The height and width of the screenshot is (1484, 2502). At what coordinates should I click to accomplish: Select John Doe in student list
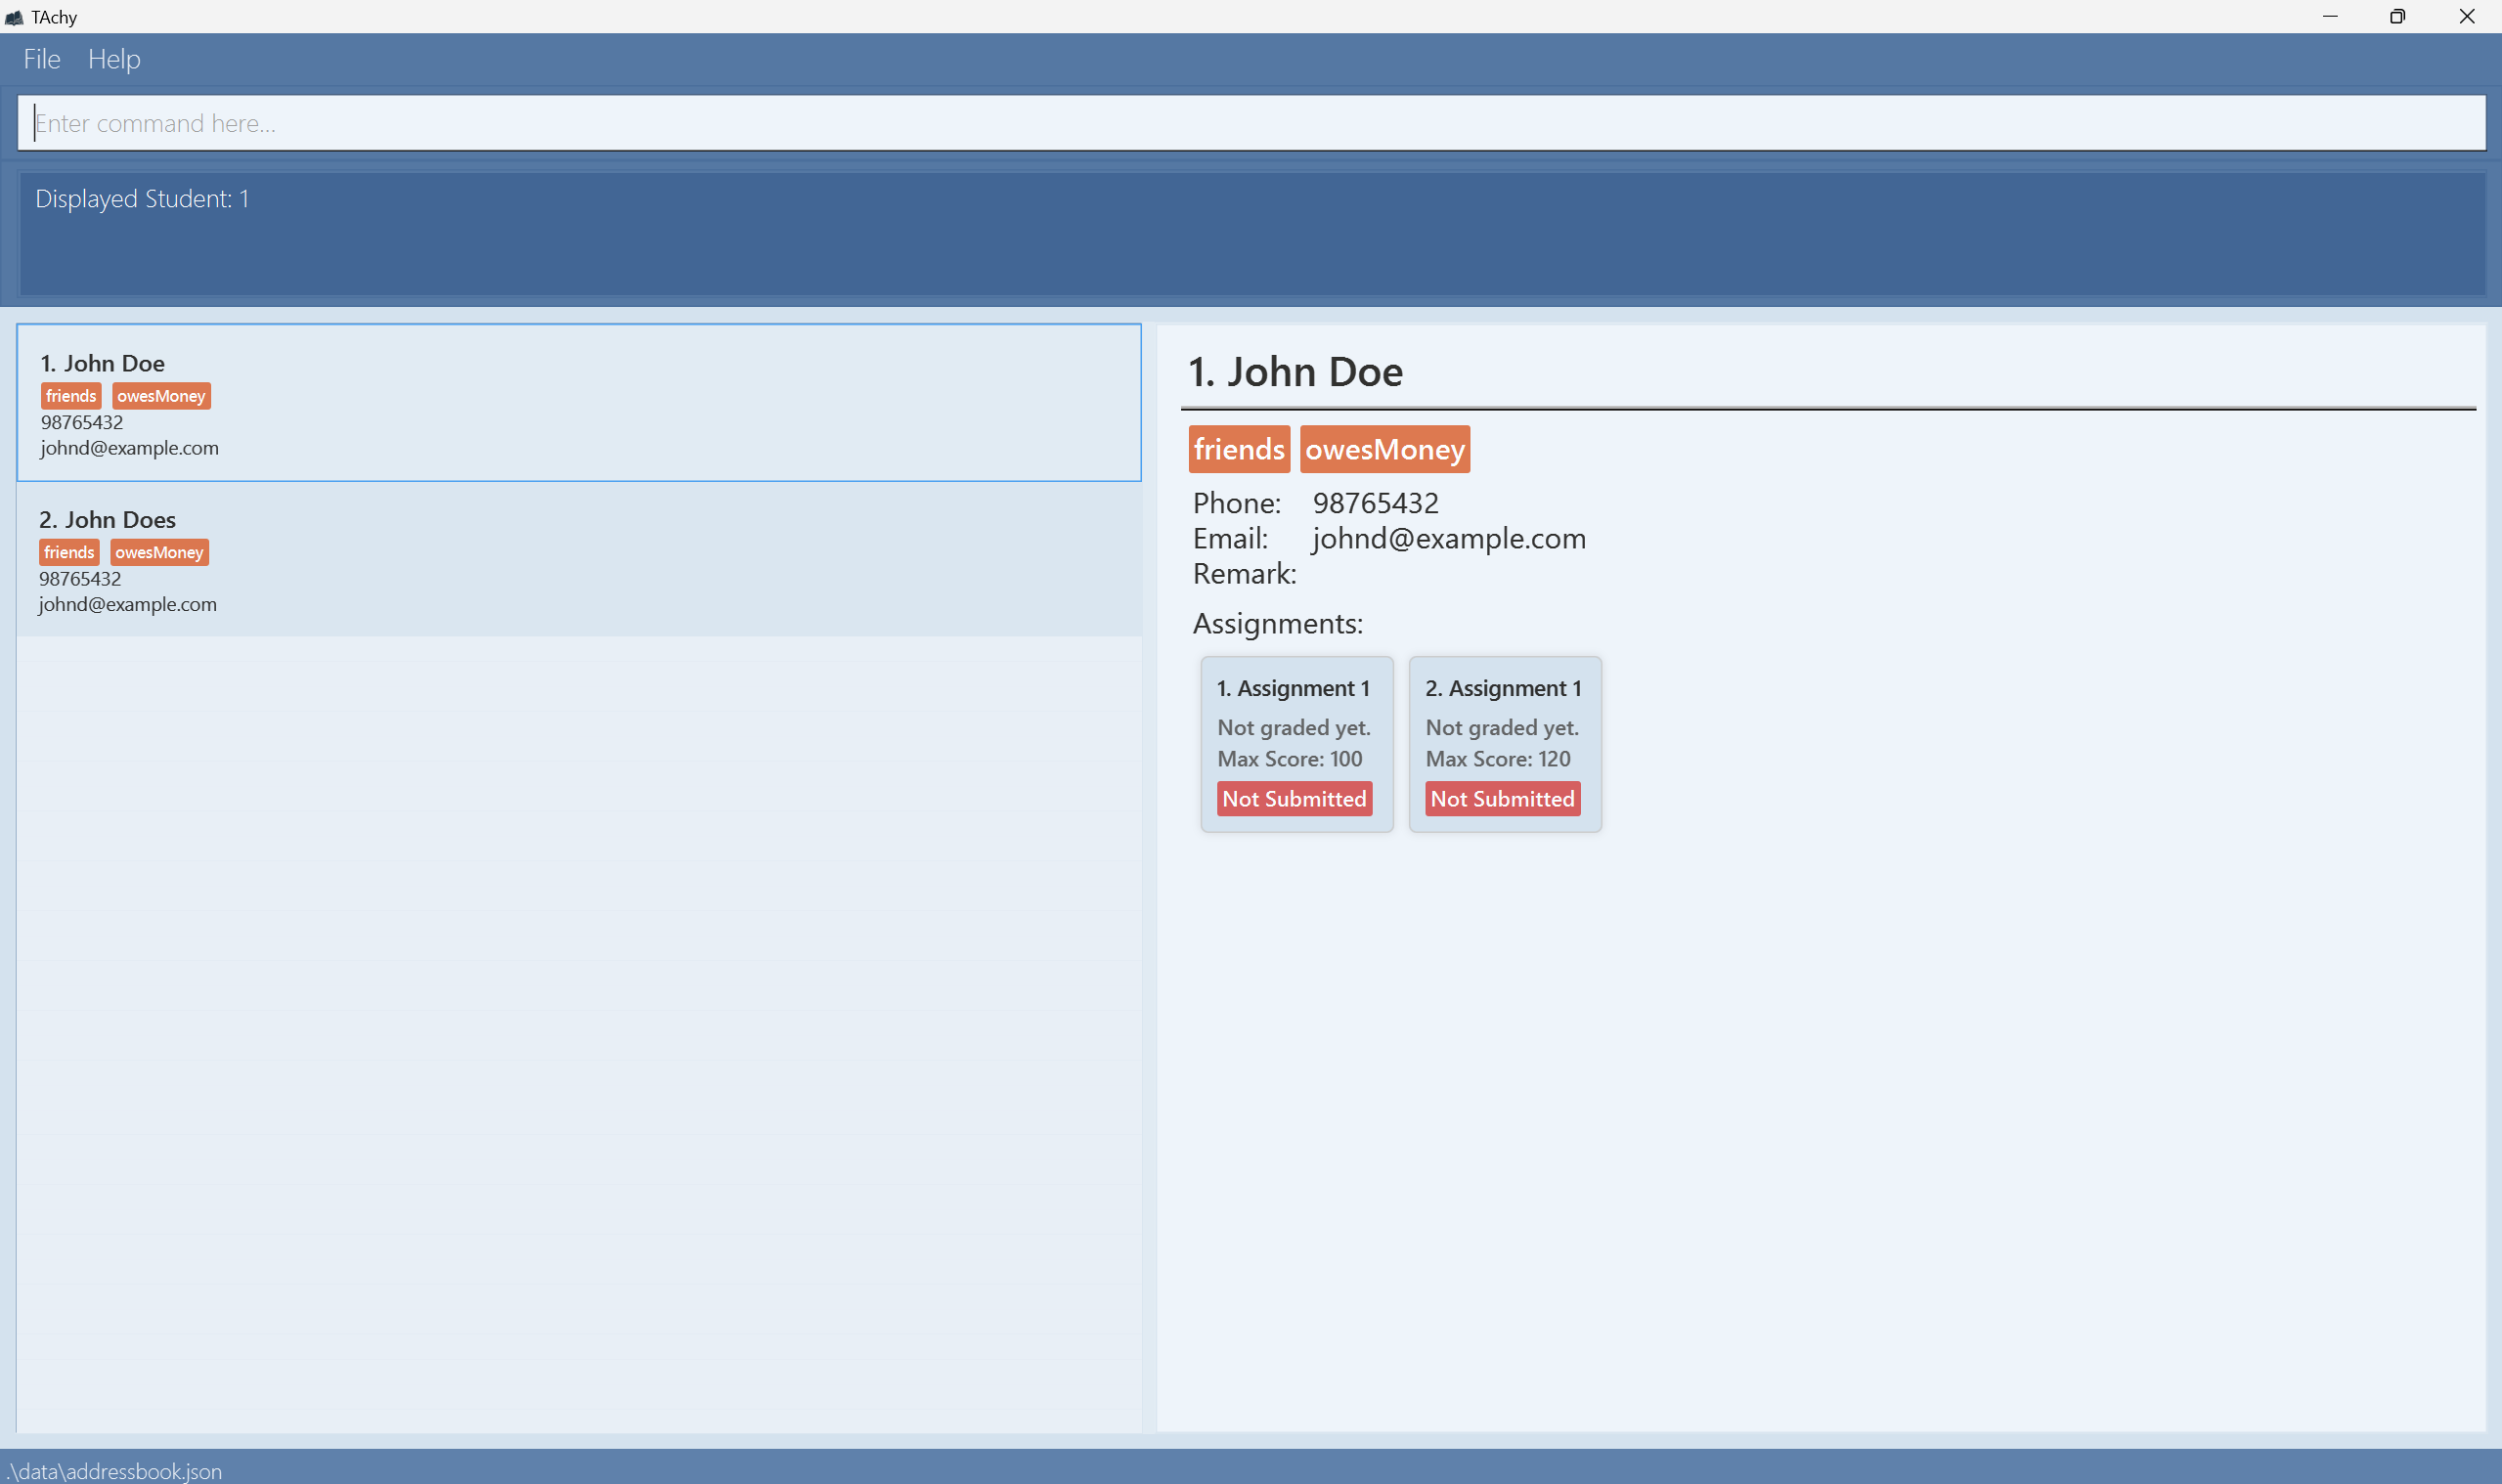[x=578, y=403]
